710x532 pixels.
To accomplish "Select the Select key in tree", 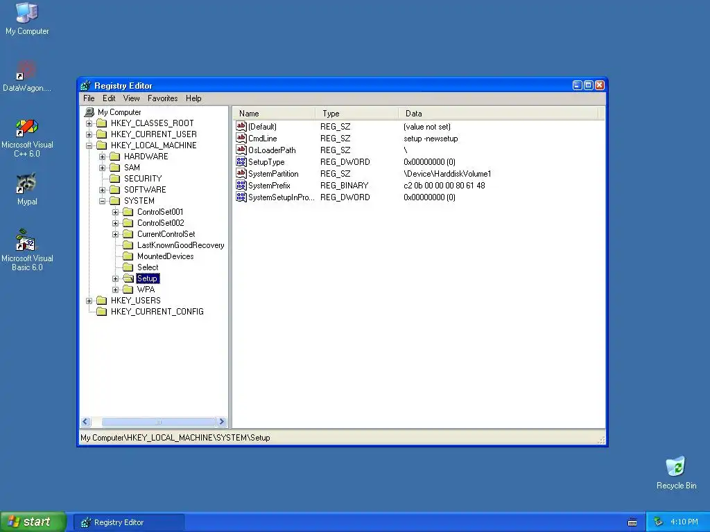I will coord(148,267).
